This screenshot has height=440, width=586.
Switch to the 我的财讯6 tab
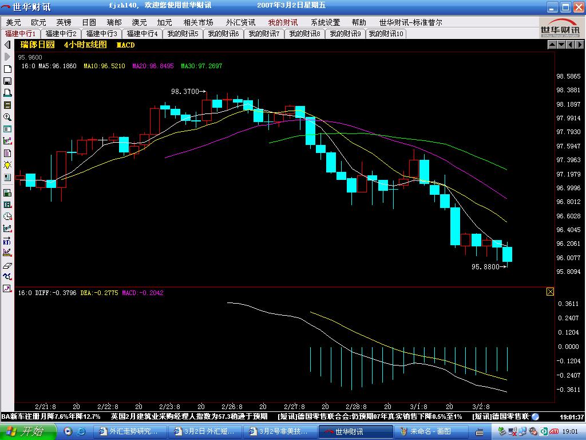pos(224,34)
